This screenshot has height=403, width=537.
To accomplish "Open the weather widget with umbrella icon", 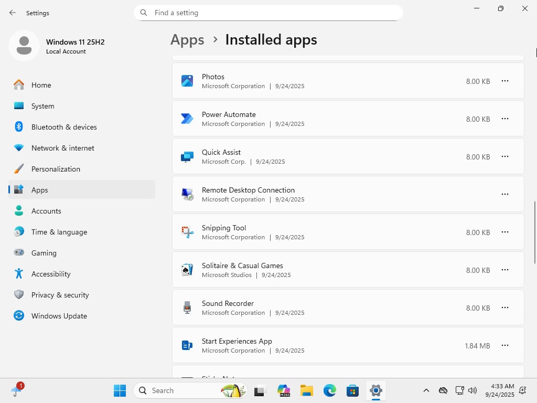I will (x=16, y=390).
